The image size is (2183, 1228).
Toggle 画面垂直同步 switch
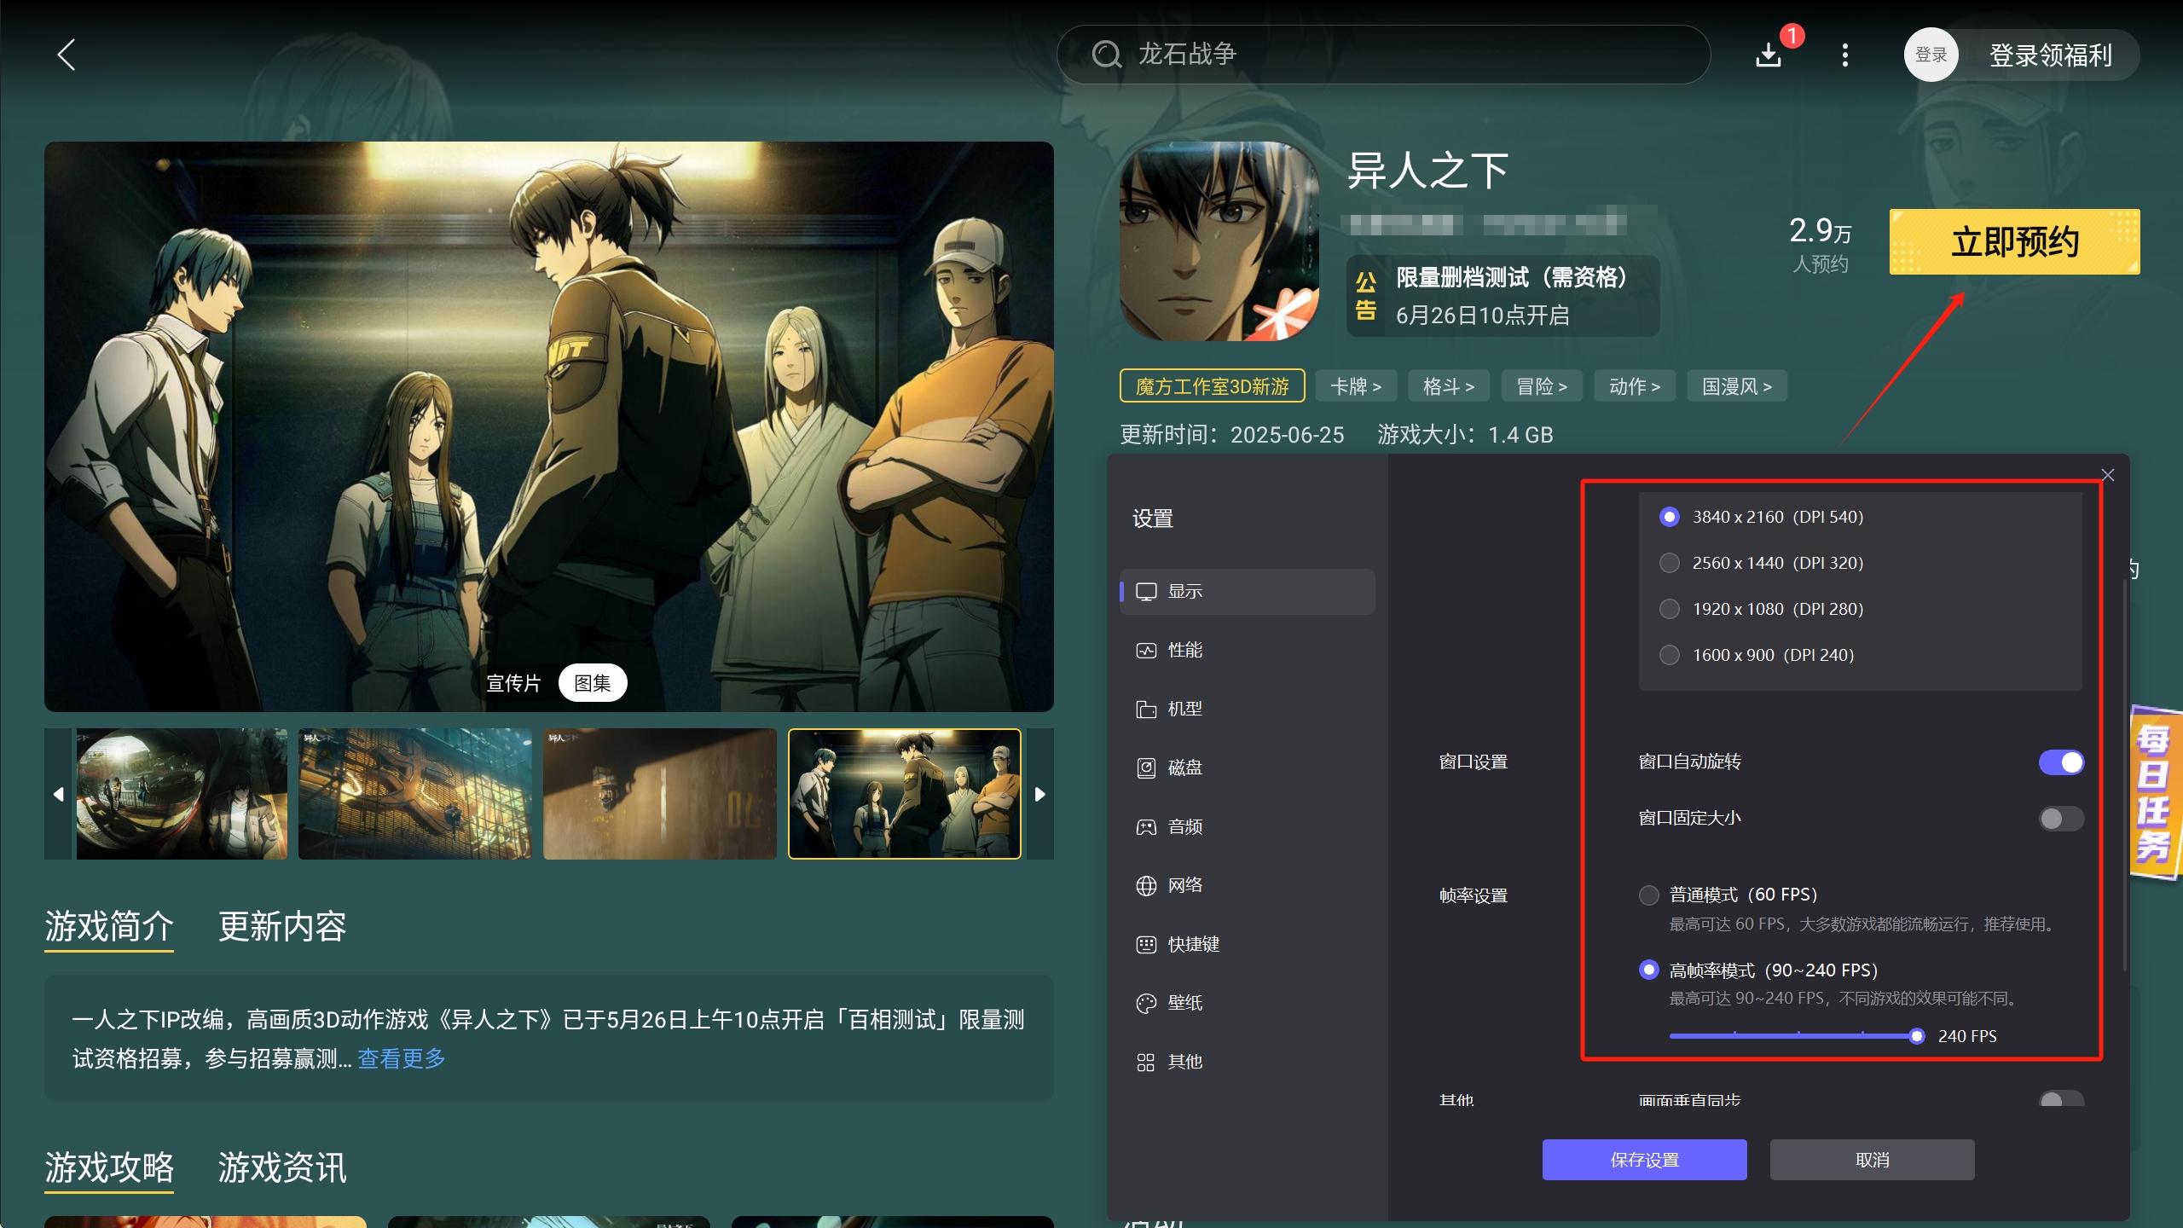point(2061,1098)
